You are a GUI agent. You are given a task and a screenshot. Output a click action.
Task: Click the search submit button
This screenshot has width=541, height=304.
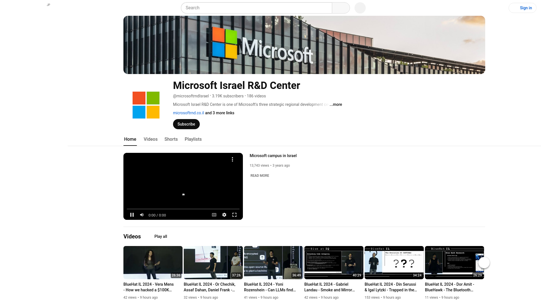click(341, 8)
